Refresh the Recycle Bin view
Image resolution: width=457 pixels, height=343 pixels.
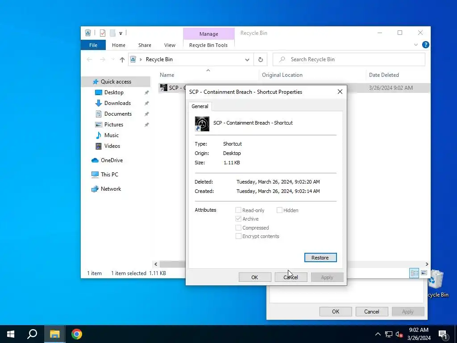point(261,59)
